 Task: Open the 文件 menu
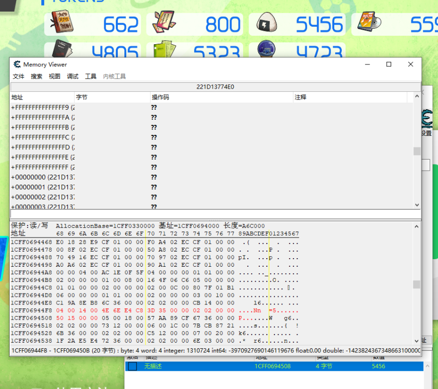click(x=19, y=76)
